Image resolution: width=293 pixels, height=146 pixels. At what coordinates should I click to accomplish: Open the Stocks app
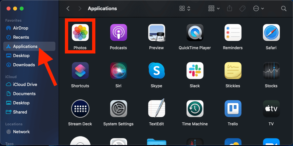[271, 71]
